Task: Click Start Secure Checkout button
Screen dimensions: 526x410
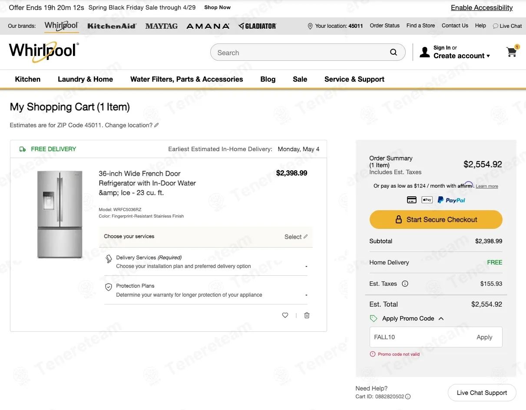Action: (x=436, y=220)
